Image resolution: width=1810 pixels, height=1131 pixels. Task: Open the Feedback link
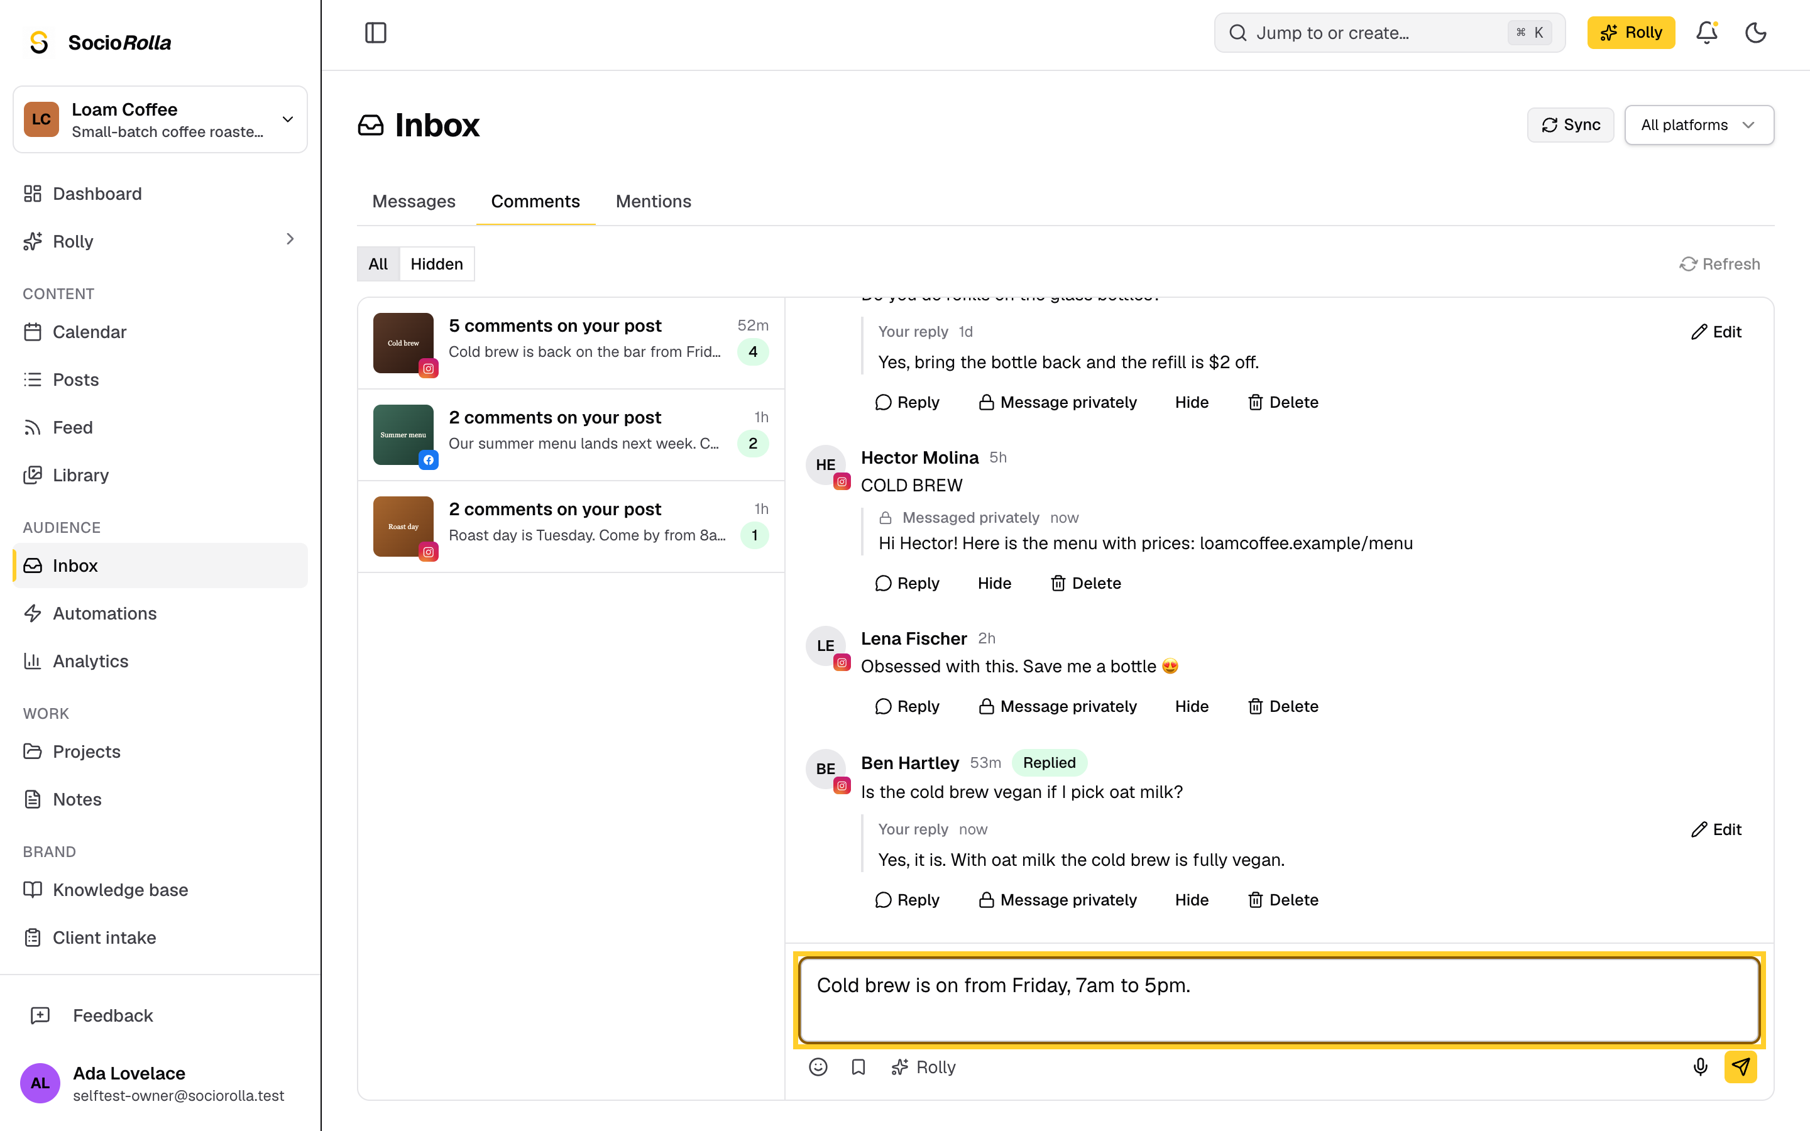pyautogui.click(x=160, y=1016)
